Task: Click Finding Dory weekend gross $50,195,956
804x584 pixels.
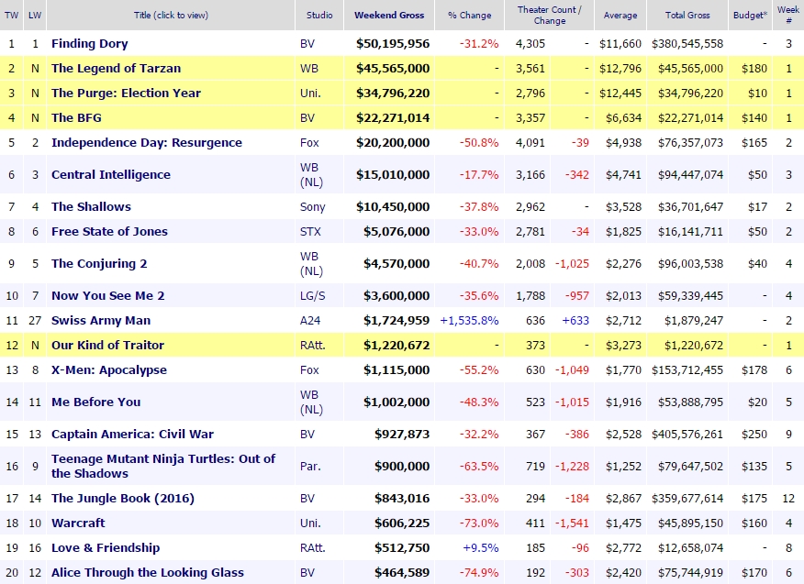Action: pyautogui.click(x=393, y=43)
